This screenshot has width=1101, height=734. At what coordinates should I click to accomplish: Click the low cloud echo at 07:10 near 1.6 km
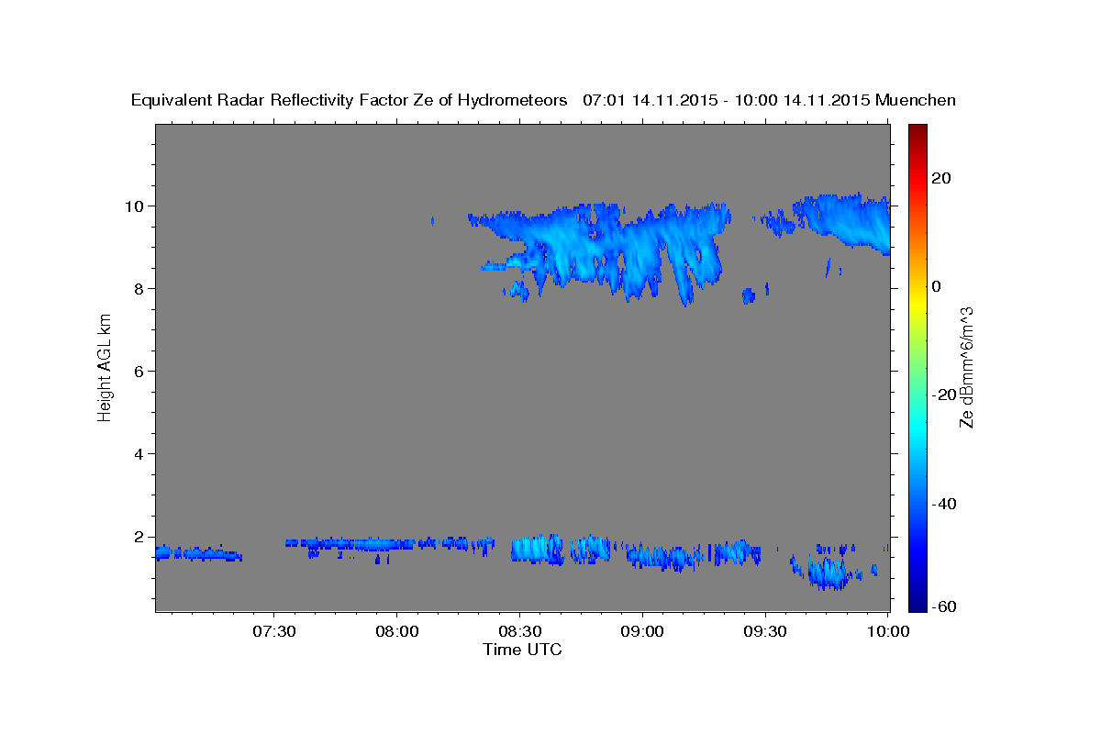point(197,552)
